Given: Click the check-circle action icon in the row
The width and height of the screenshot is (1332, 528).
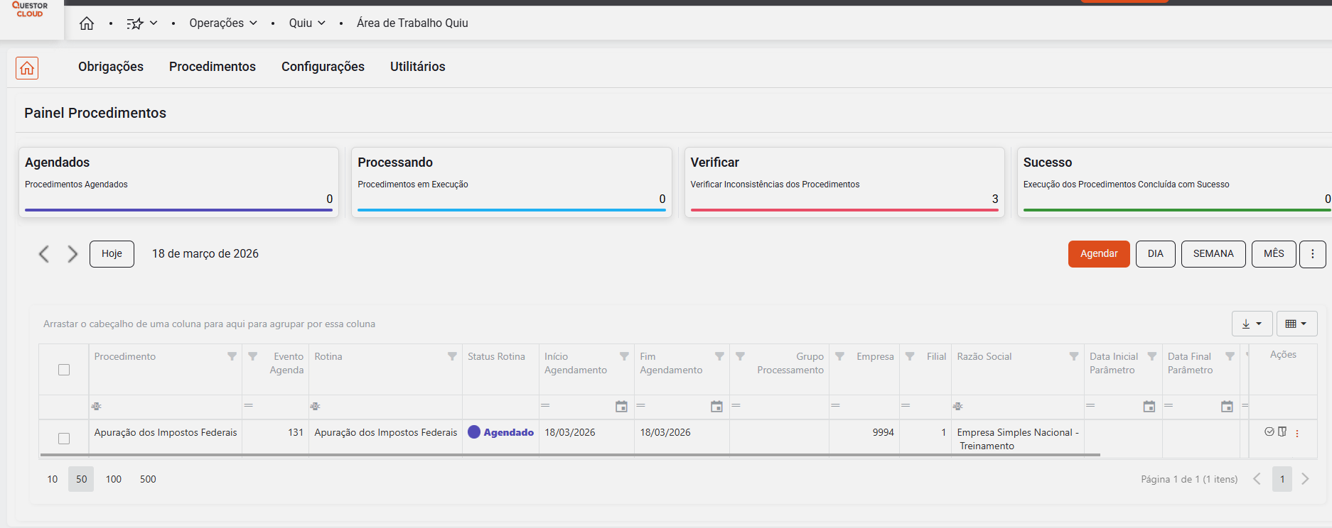Looking at the screenshot, I should [x=1269, y=431].
